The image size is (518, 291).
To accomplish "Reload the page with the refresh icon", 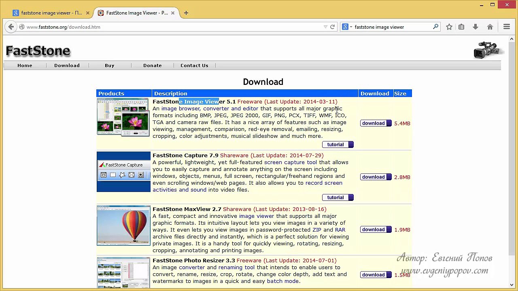I will 333,27.
